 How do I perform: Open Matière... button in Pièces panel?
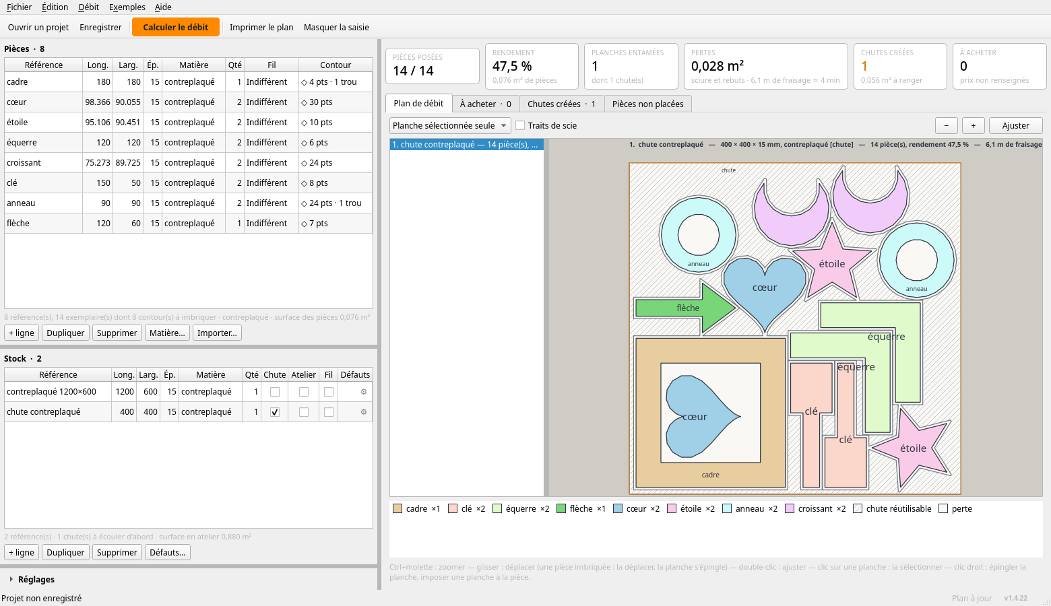(x=167, y=333)
